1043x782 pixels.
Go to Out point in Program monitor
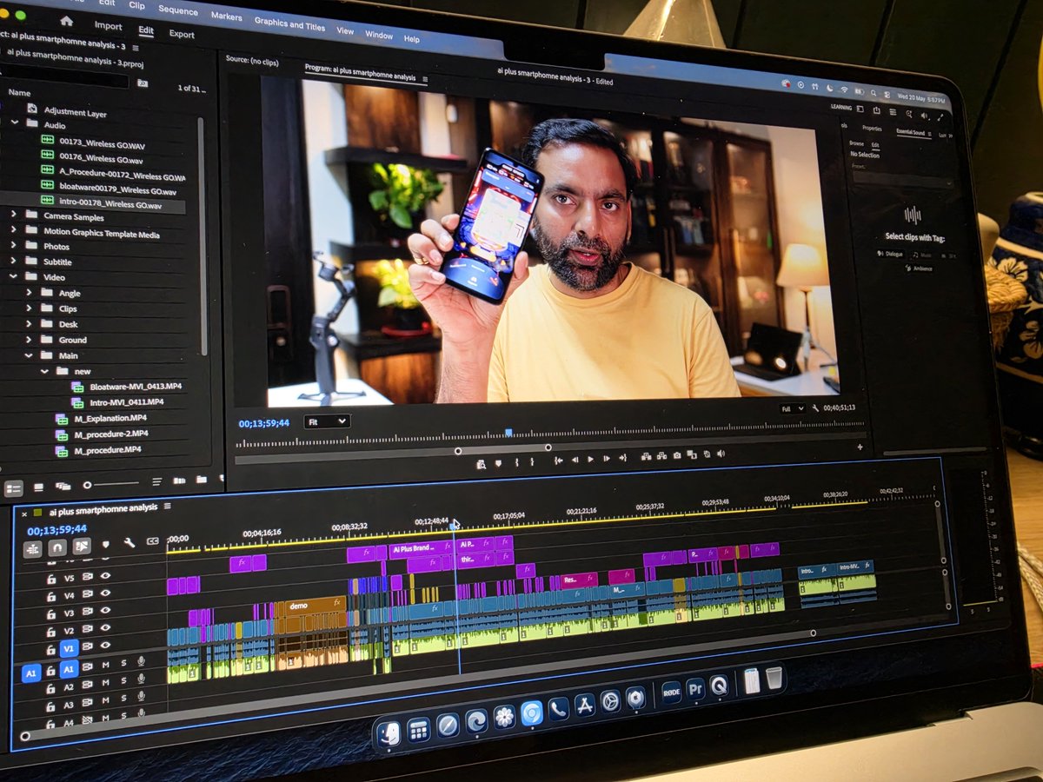(623, 456)
